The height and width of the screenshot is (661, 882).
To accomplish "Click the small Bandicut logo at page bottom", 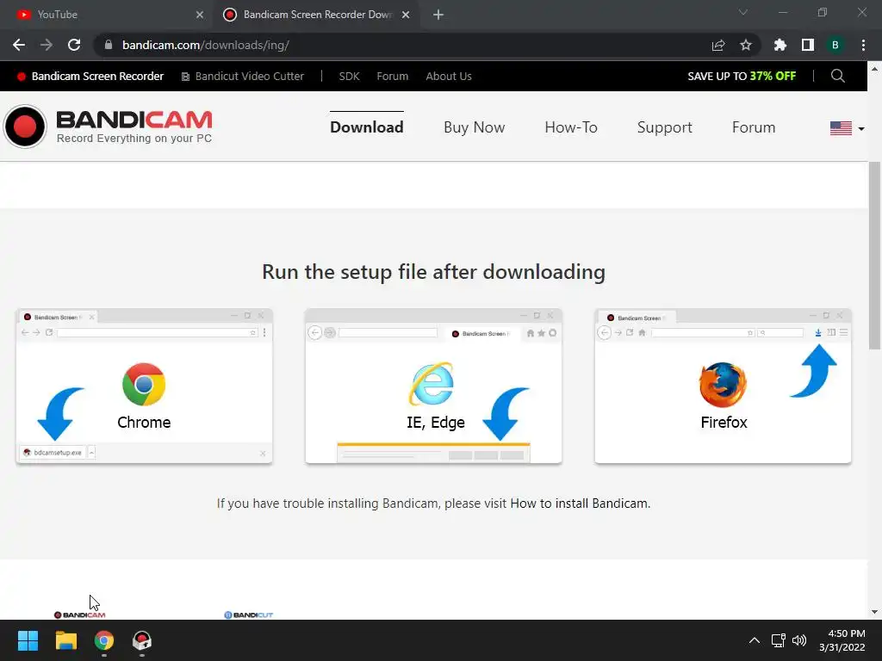I will 248,615.
